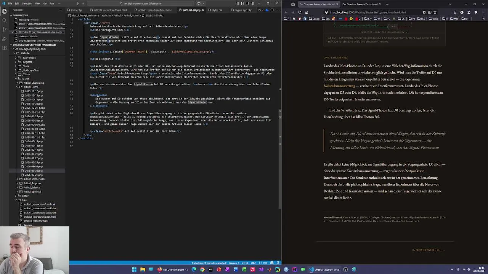Follow the INTERPRETATIONEN link at page bottom
This screenshot has width=488, height=274.
tap(429, 250)
